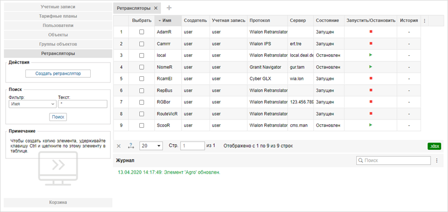Start the local retranslator
The height and width of the screenshot is (212, 448).
370,55
